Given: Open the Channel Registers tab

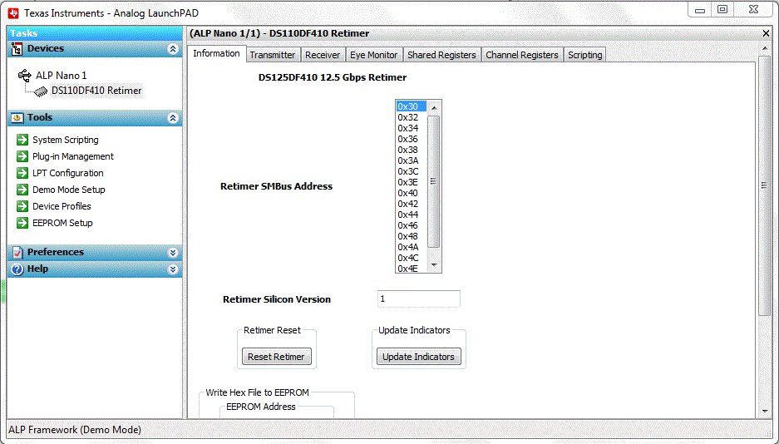Looking at the screenshot, I should pos(521,55).
